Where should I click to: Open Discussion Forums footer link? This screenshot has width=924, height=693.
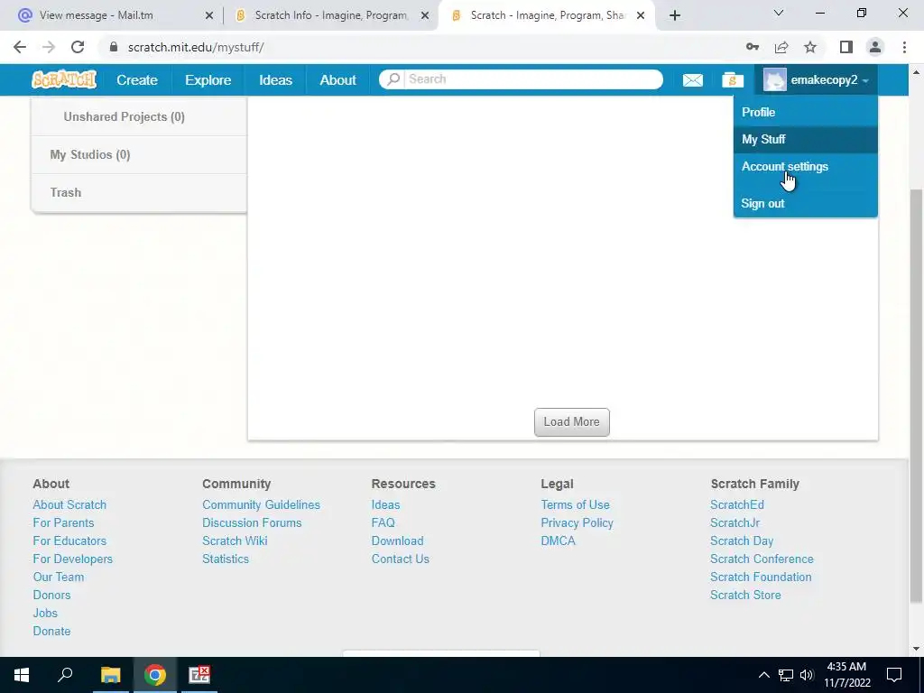tap(252, 522)
